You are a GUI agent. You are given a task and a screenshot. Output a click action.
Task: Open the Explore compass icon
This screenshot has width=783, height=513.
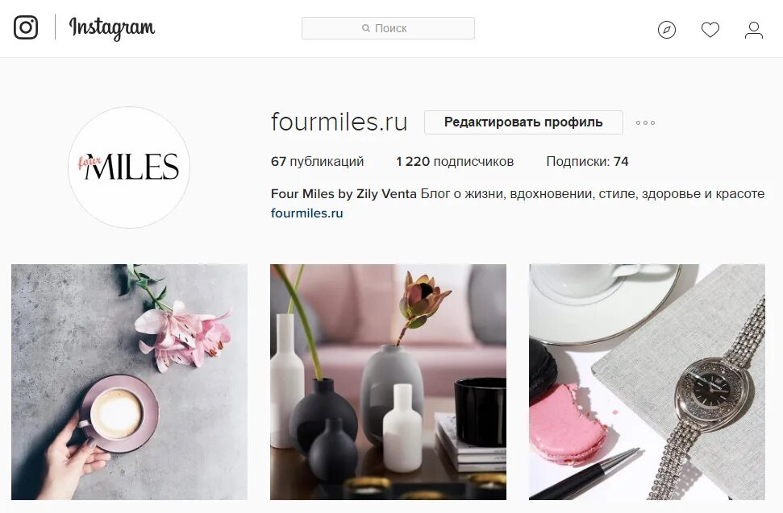(667, 30)
